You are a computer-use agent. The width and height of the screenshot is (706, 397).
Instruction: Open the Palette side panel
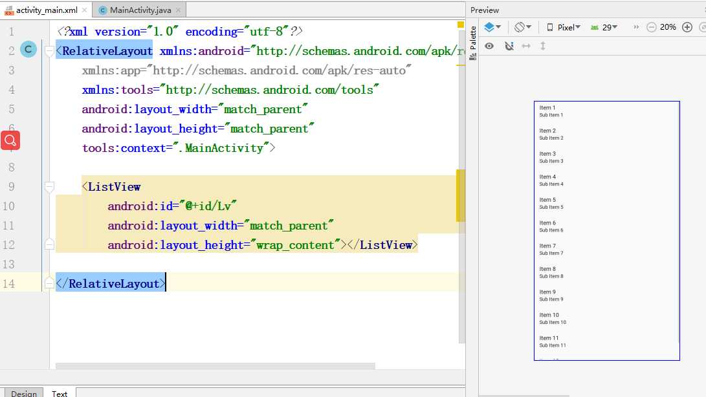pyautogui.click(x=473, y=43)
